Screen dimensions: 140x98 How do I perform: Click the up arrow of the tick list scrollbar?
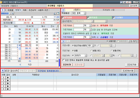pyautogui.click(x=19, y=45)
